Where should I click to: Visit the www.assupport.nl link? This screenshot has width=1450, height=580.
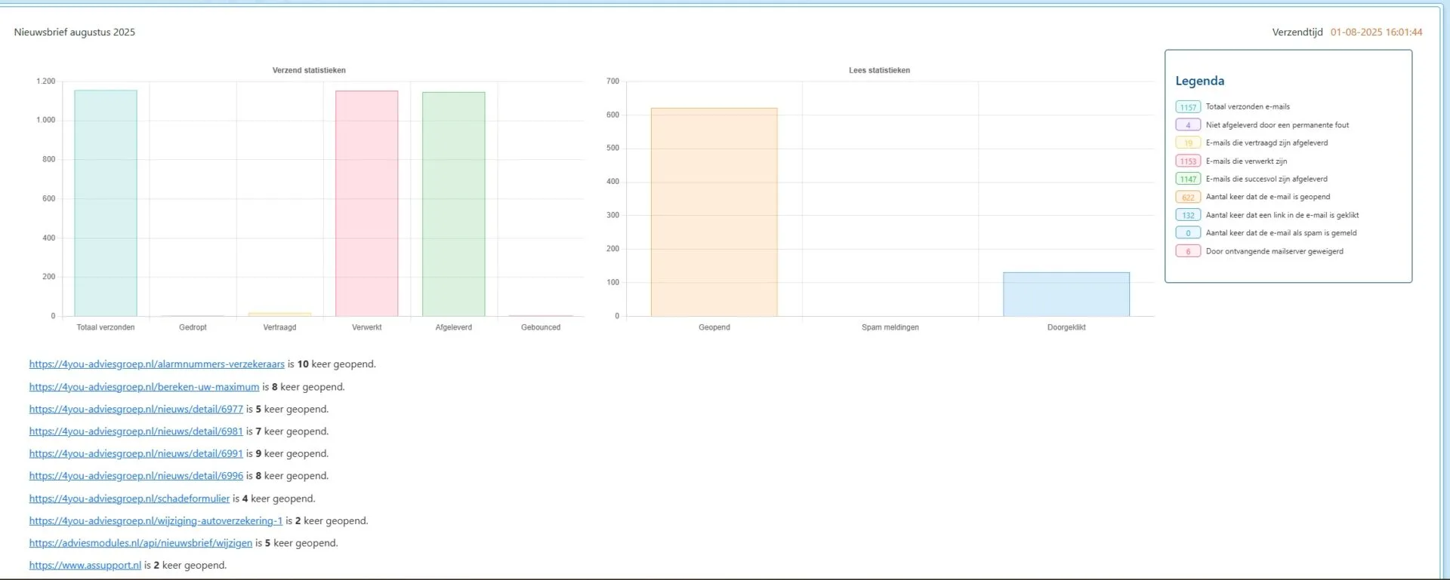85,566
